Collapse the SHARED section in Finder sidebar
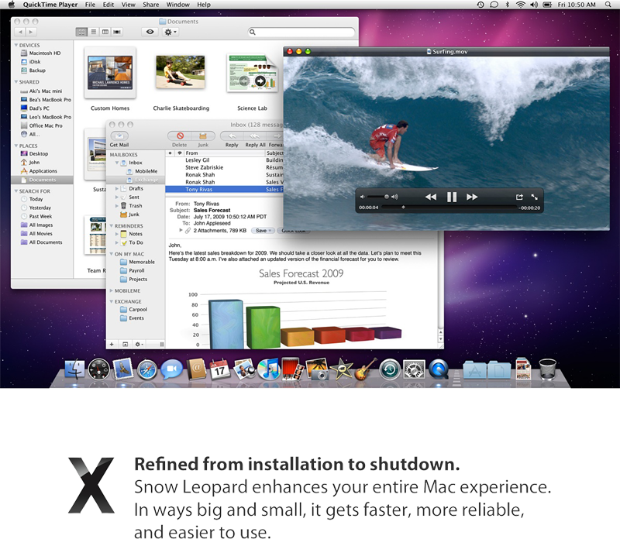Image resolution: width=620 pixels, height=539 pixels. [x=16, y=82]
